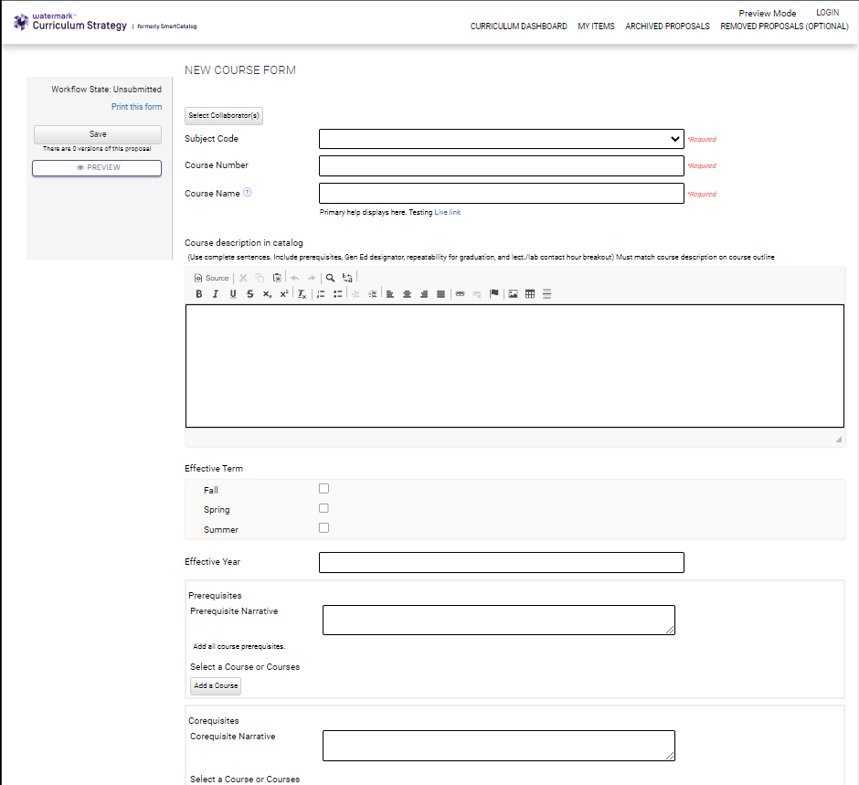Viewport: 859px width, 785px height.
Task: Click the Live link in the help text
Action: pyautogui.click(x=448, y=212)
